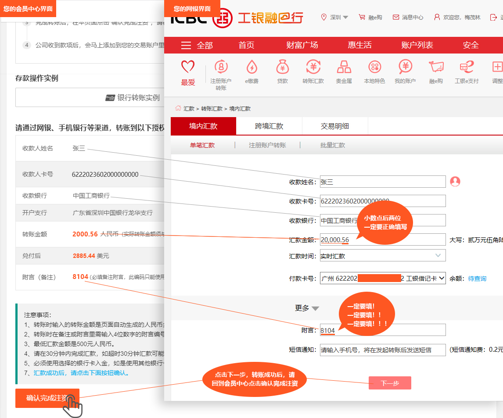Image resolution: width=503 pixels, height=418 pixels.
Task: Click the 待查询 balance link
Action: point(477,279)
